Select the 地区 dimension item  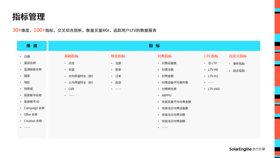pos(27,82)
